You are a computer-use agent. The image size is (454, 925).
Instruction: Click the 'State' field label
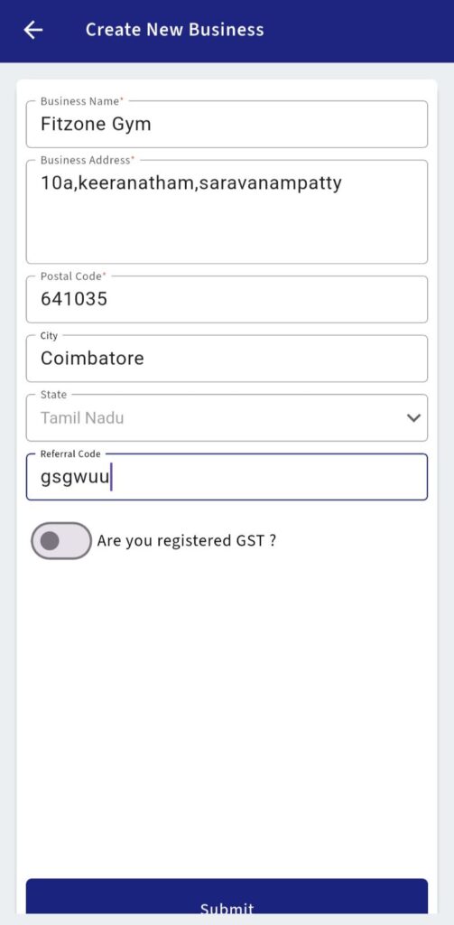pyautogui.click(x=53, y=394)
